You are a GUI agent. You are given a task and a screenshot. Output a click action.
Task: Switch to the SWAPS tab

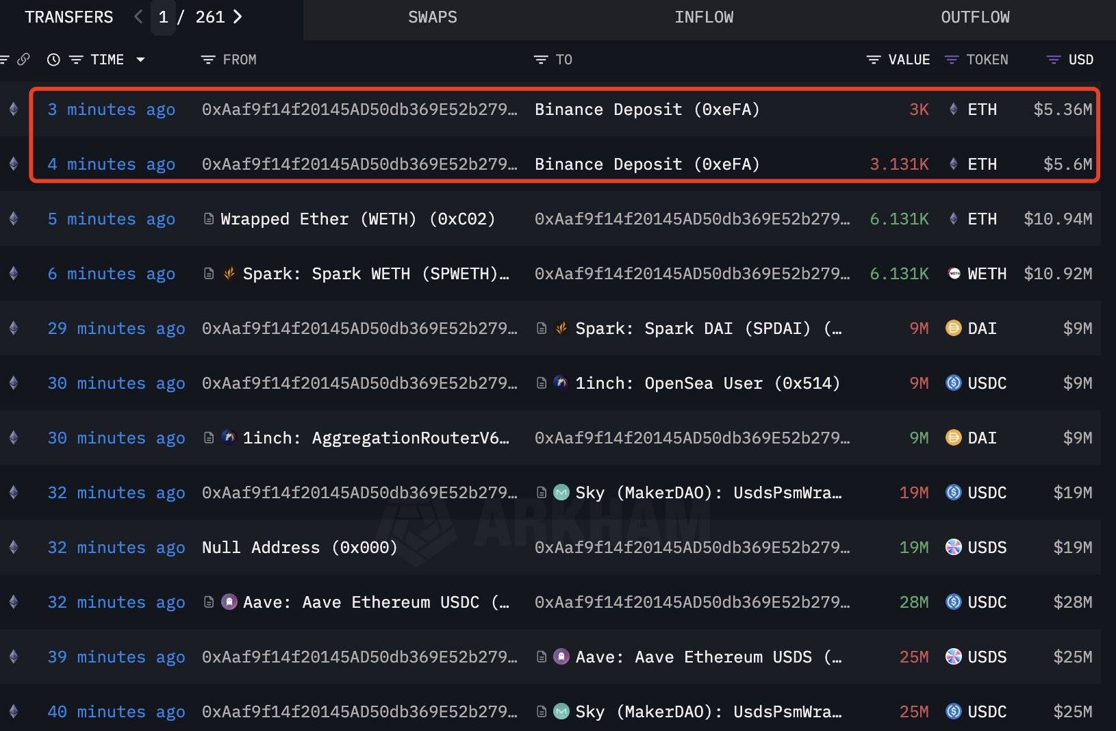click(x=432, y=17)
